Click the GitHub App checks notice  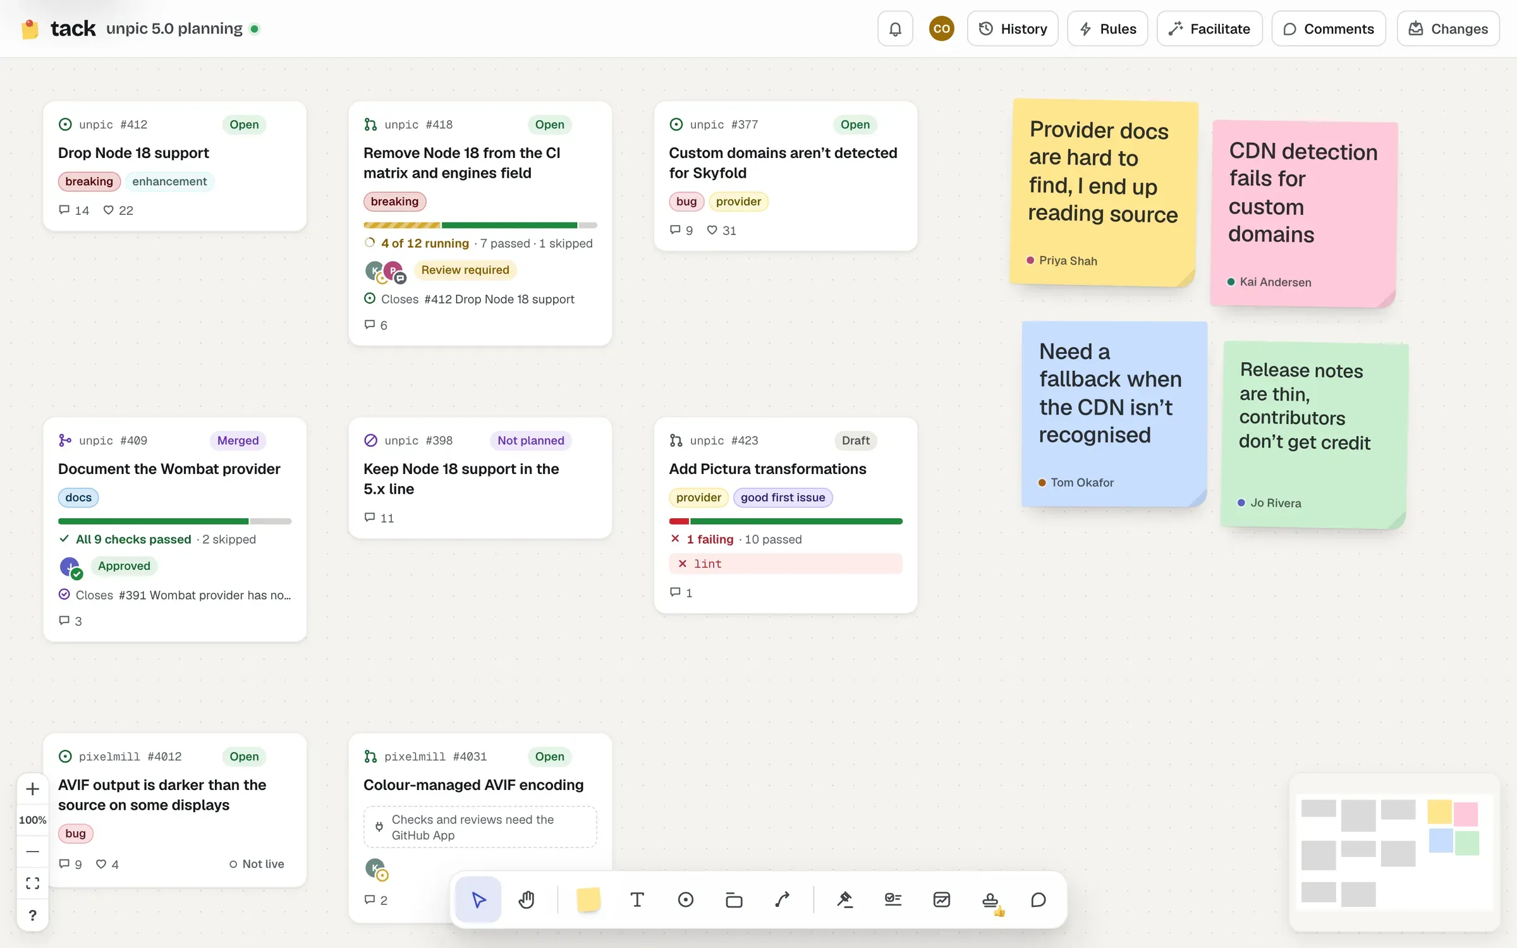tap(480, 827)
